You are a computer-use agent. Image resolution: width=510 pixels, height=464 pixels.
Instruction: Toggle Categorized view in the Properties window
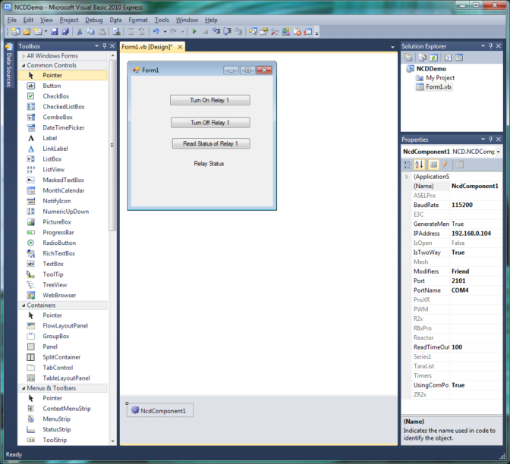(x=408, y=165)
